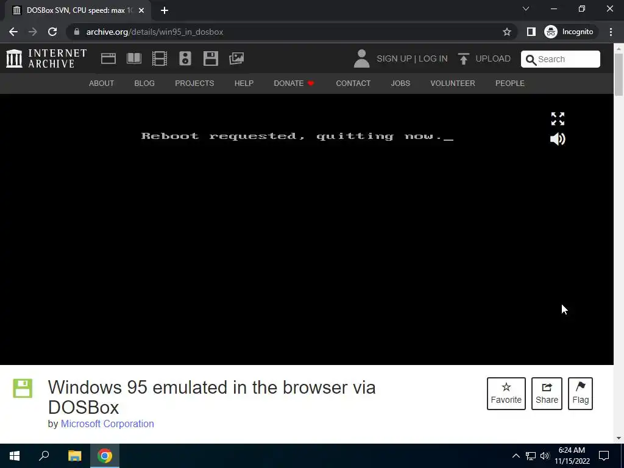Open the ABOUT menu item

(x=102, y=83)
